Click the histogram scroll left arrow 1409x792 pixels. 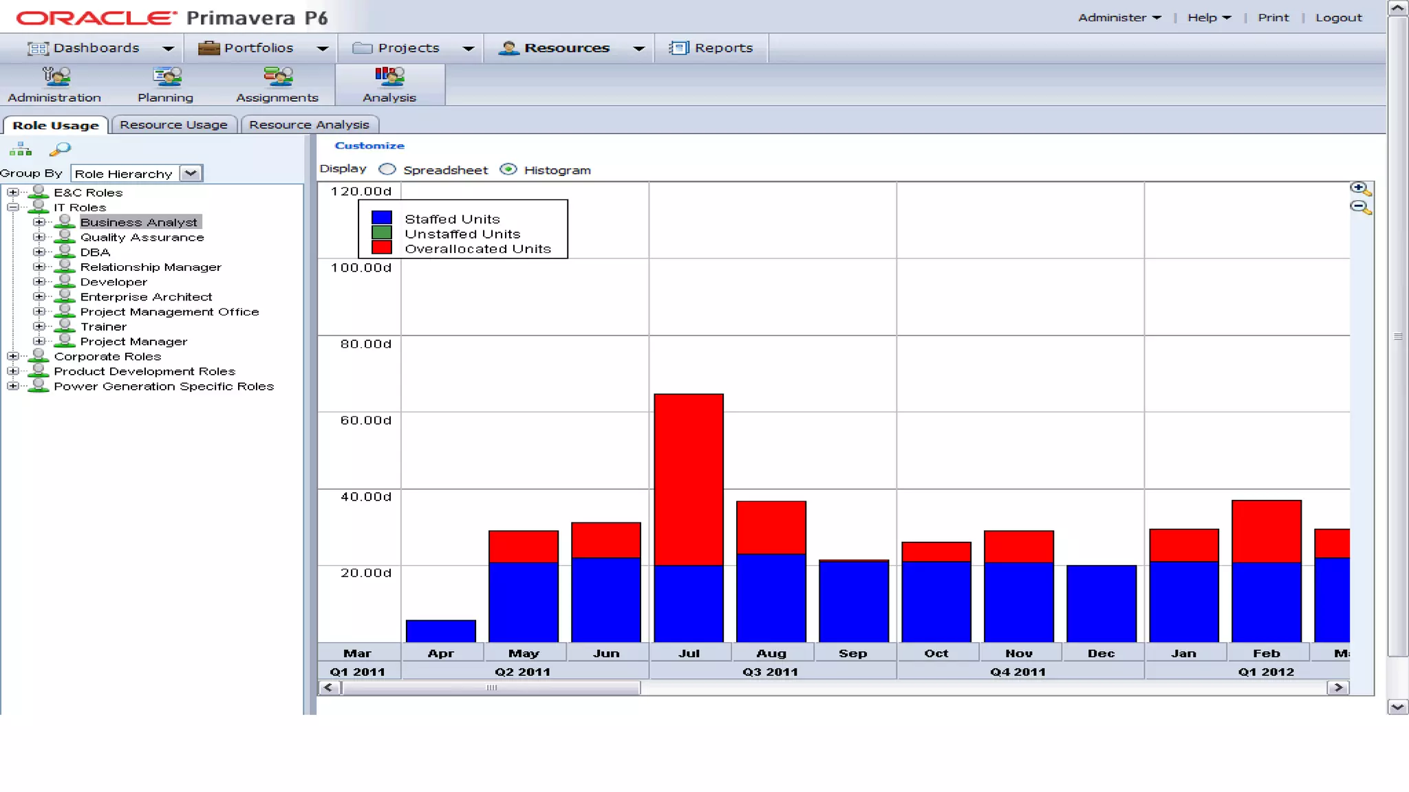[x=329, y=687]
